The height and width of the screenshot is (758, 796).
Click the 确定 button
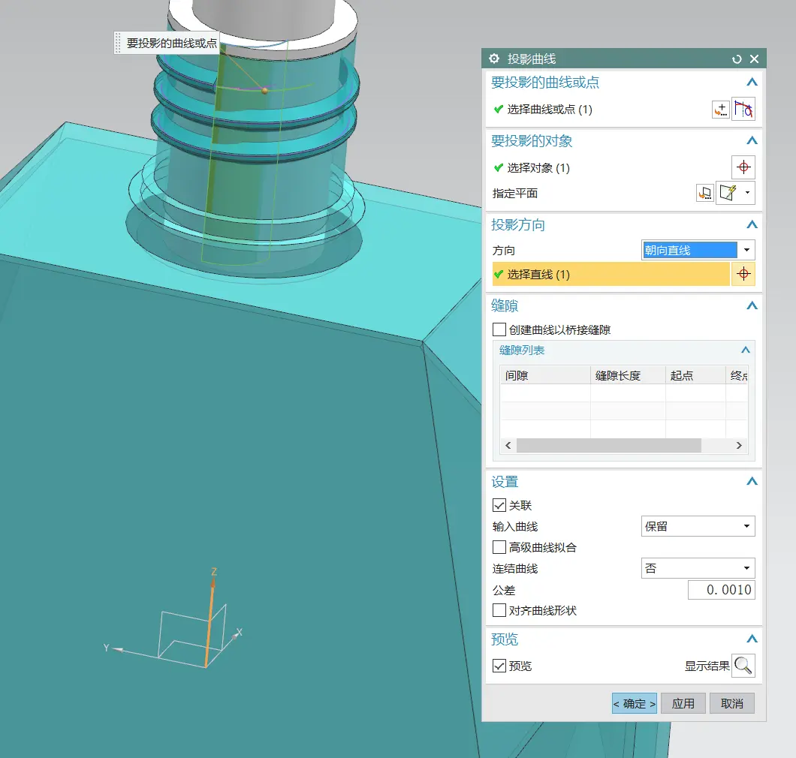pos(634,704)
